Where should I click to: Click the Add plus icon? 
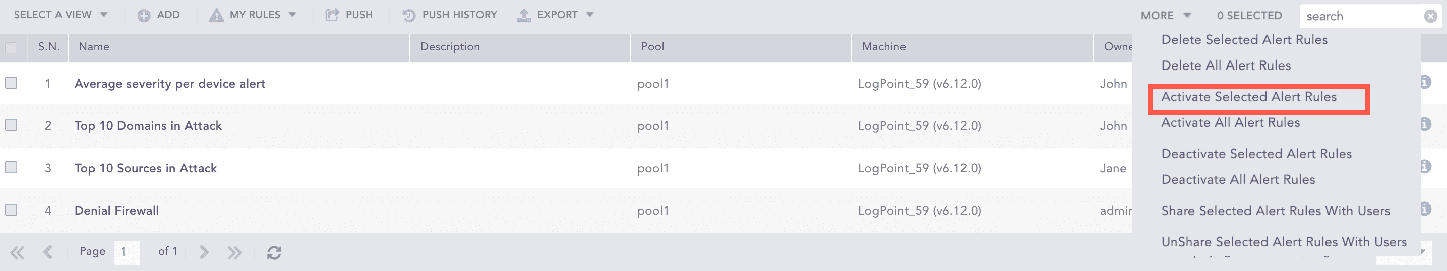144,15
